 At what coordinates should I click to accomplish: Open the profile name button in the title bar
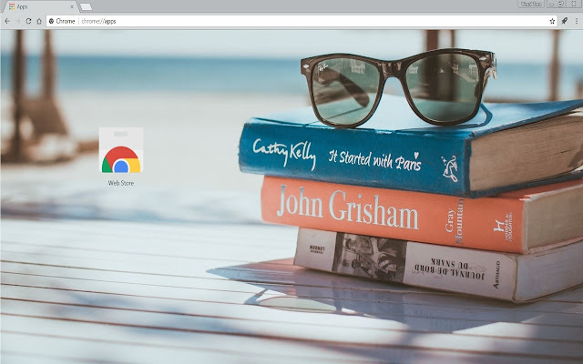tap(531, 4)
